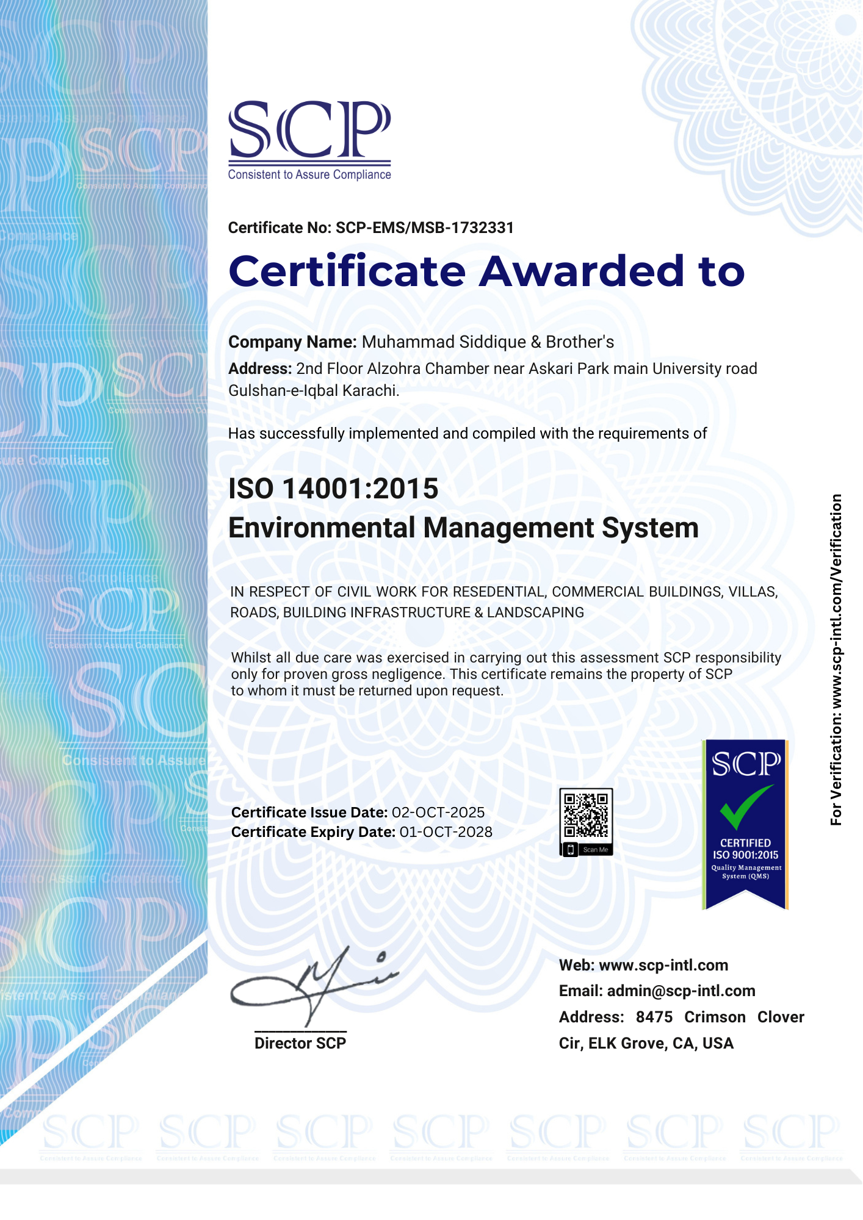Click company name Muhammad Siddique & Brother's
This screenshot has width=863, height=1220.
point(488,342)
